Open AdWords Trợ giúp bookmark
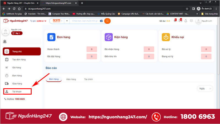220x124 pixels. 12,14
